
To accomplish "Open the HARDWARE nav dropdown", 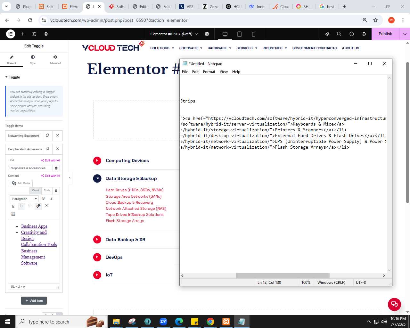I will pos(219,48).
